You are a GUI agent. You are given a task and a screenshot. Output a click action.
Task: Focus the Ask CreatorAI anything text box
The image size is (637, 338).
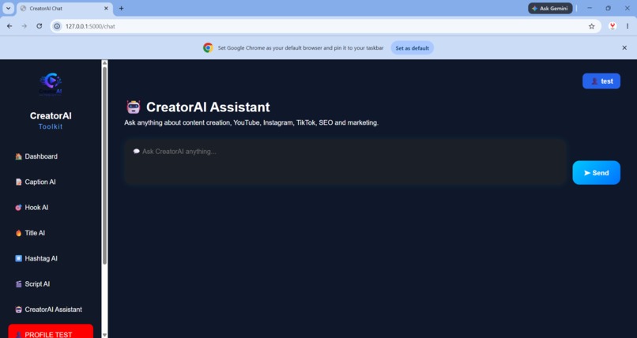(345, 162)
